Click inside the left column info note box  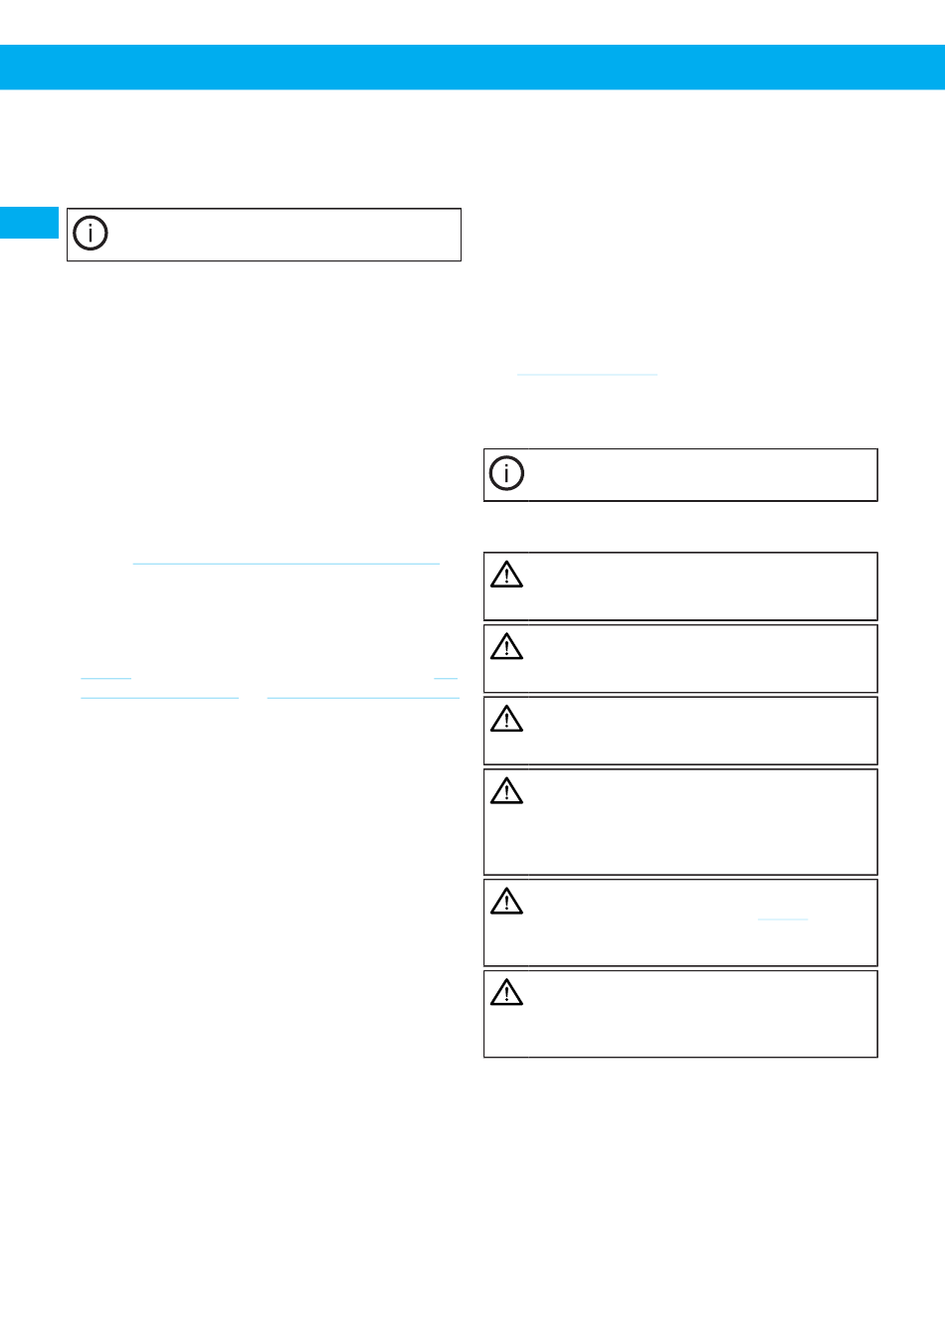tap(264, 235)
